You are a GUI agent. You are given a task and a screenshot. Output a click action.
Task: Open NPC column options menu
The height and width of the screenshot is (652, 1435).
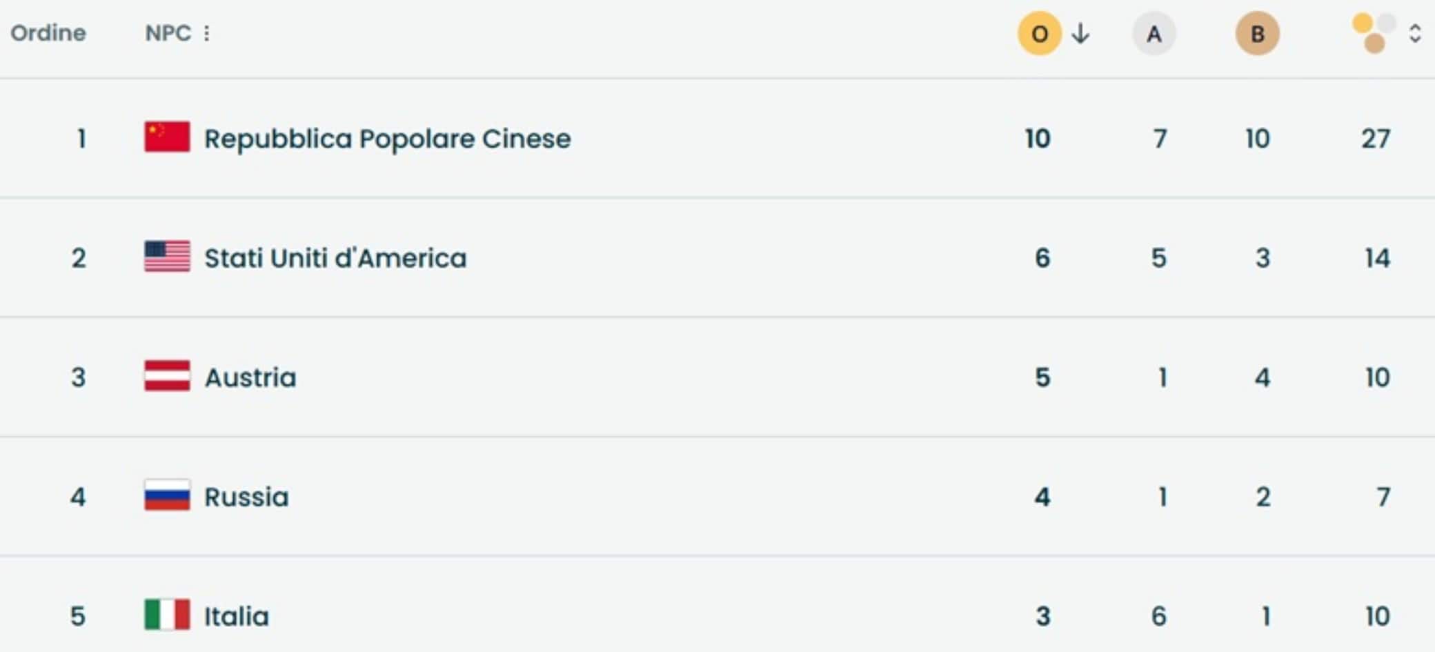(x=206, y=33)
